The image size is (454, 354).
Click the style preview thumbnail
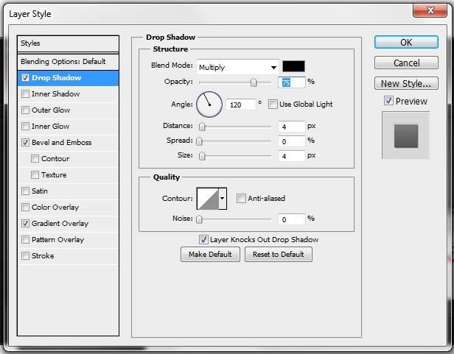[x=405, y=135]
